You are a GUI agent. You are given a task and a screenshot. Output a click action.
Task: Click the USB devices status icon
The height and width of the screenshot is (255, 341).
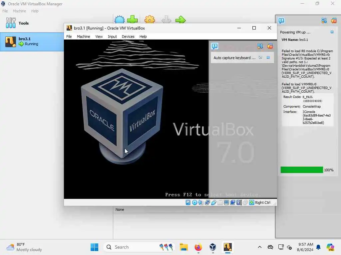214,203
